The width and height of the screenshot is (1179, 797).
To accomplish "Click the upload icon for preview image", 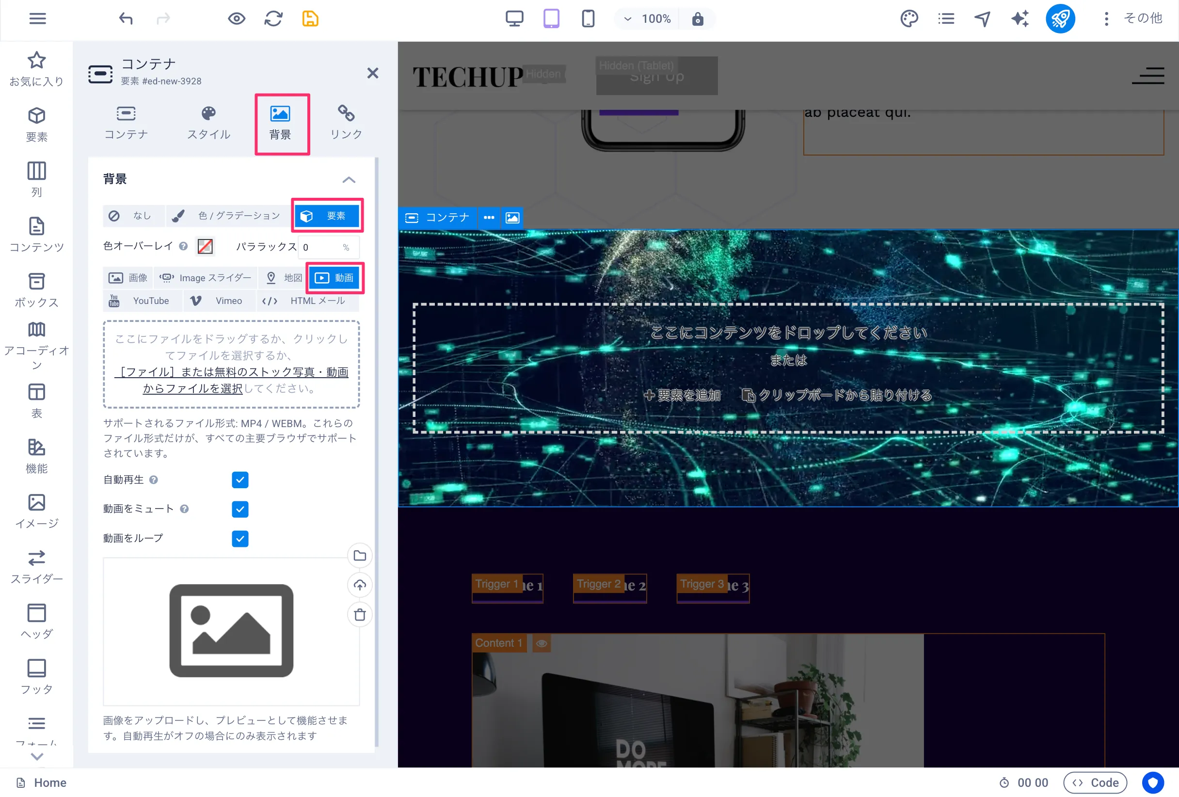I will tap(360, 585).
